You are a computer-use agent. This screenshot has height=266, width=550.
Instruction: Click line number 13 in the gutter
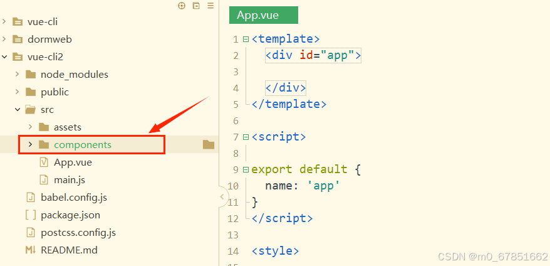coord(233,235)
